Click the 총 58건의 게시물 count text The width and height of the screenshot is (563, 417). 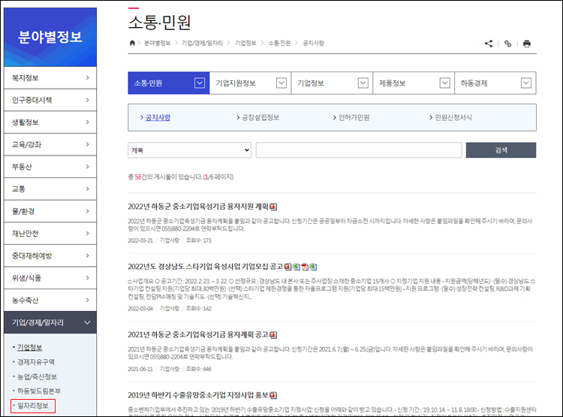pyautogui.click(x=181, y=177)
